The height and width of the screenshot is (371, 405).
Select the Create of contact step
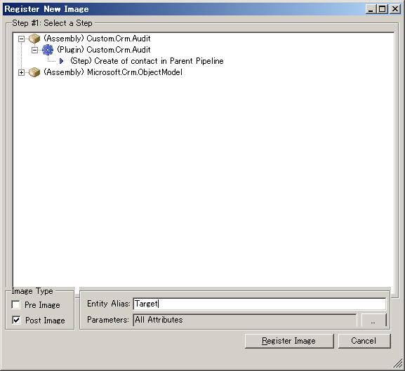click(x=147, y=61)
